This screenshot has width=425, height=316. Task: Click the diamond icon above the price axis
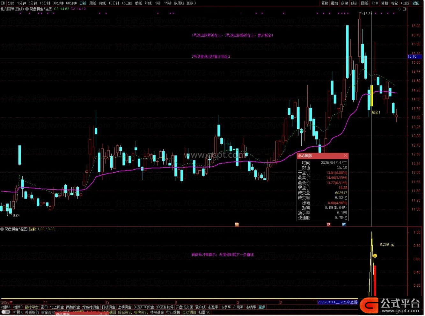point(399,9)
